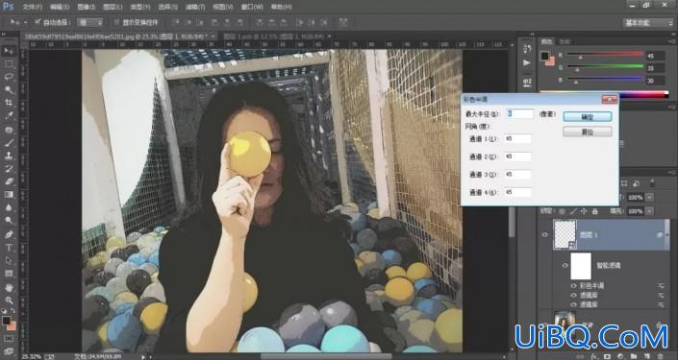Select the Path Selection tool
Screen dimensions: 678x360
click(x=9, y=260)
